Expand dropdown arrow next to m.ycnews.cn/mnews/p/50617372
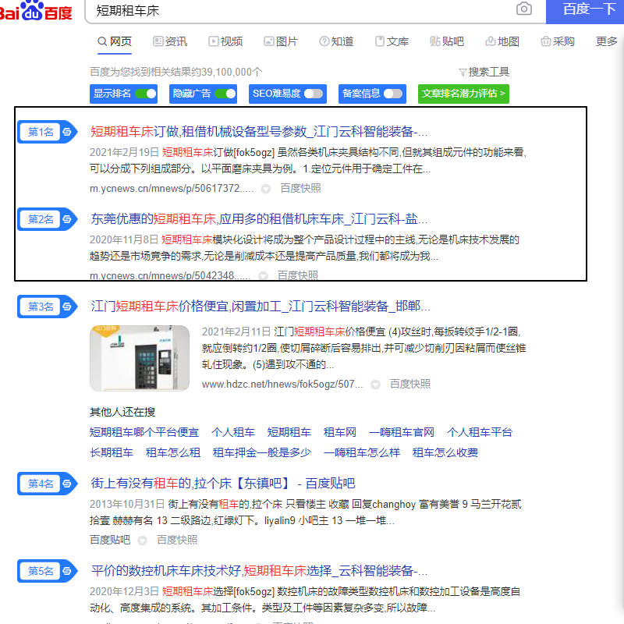This screenshot has height=624, width=624. coord(266,189)
